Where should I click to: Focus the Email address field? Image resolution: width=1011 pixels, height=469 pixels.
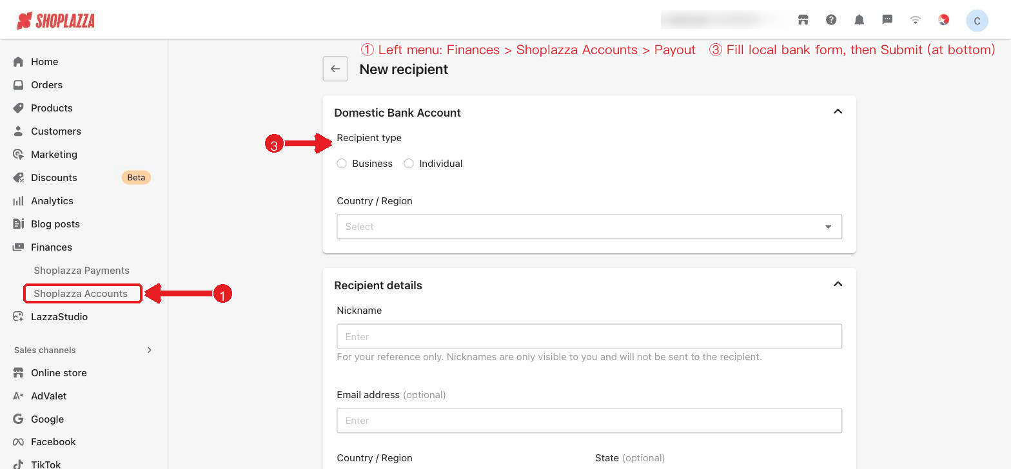point(589,421)
